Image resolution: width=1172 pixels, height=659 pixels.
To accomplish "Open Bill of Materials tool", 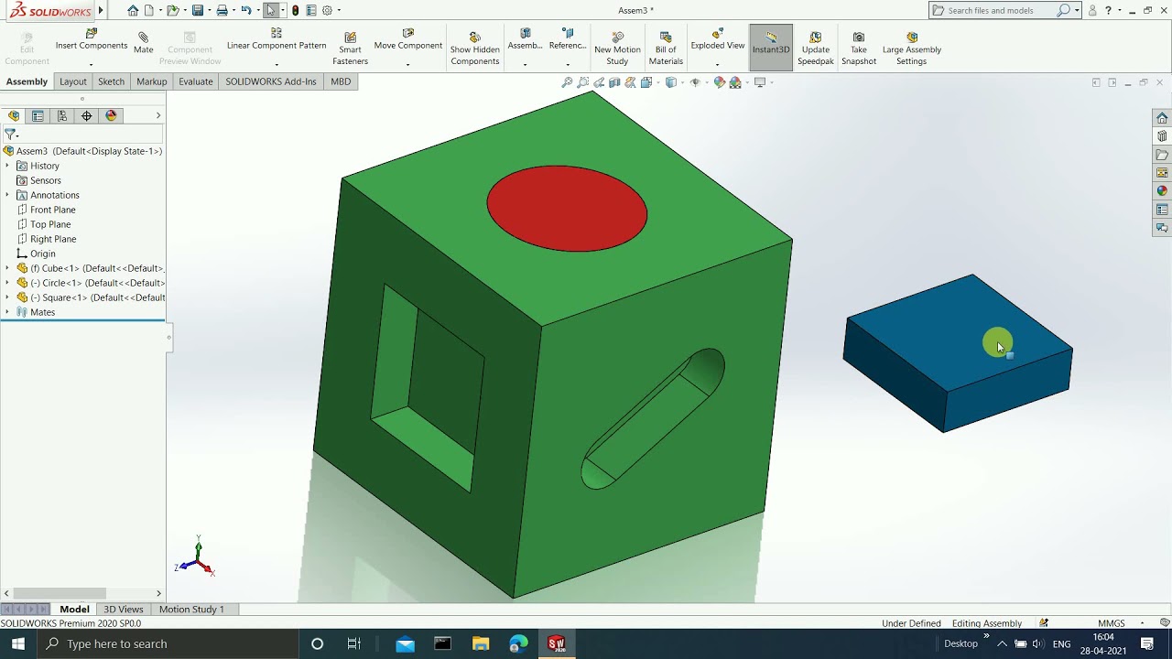I will click(x=666, y=49).
